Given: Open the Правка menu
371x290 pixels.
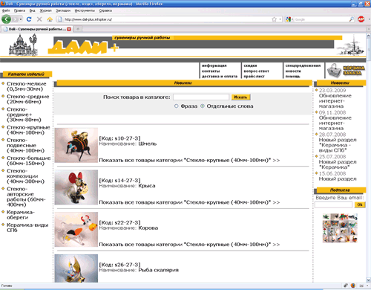Looking at the screenshot, I should 19,10.
